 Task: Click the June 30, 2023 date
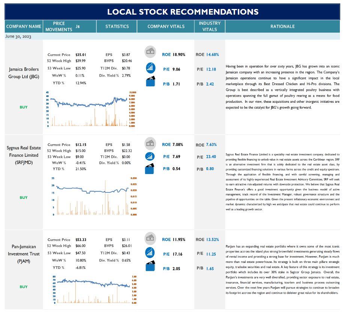(18, 37)
